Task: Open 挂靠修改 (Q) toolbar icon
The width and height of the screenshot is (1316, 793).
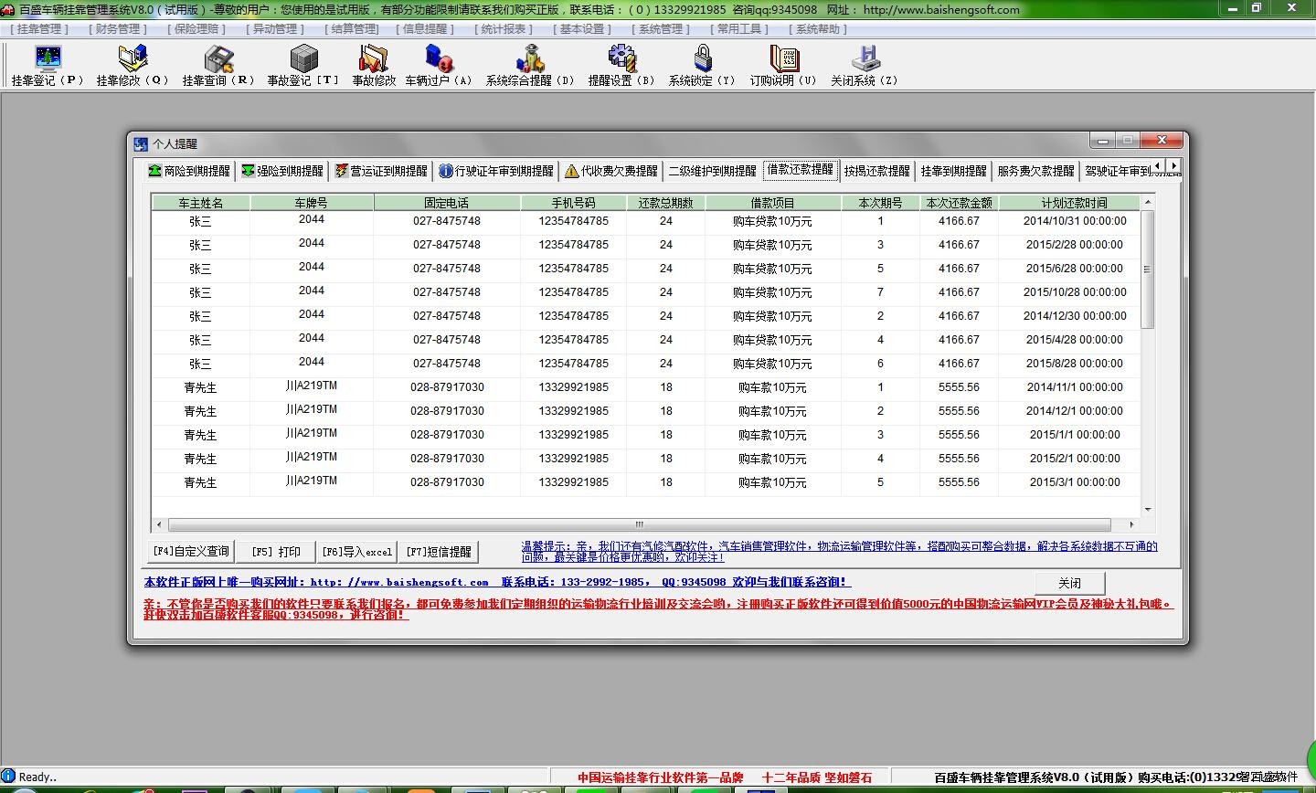Action: pos(133,66)
